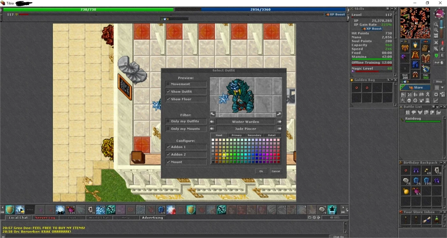
Task: Cancel the Select Outfit dialog
Action: coord(276,171)
